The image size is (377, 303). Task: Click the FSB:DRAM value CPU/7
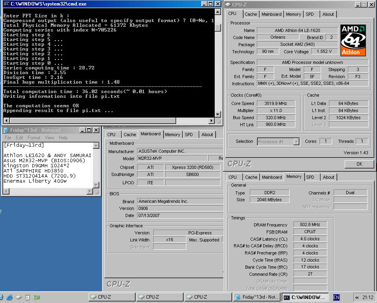click(310, 232)
